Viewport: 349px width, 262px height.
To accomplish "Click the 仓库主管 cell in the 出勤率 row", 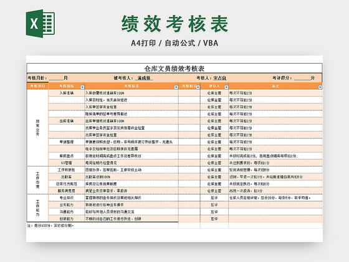I will tap(214, 177).
